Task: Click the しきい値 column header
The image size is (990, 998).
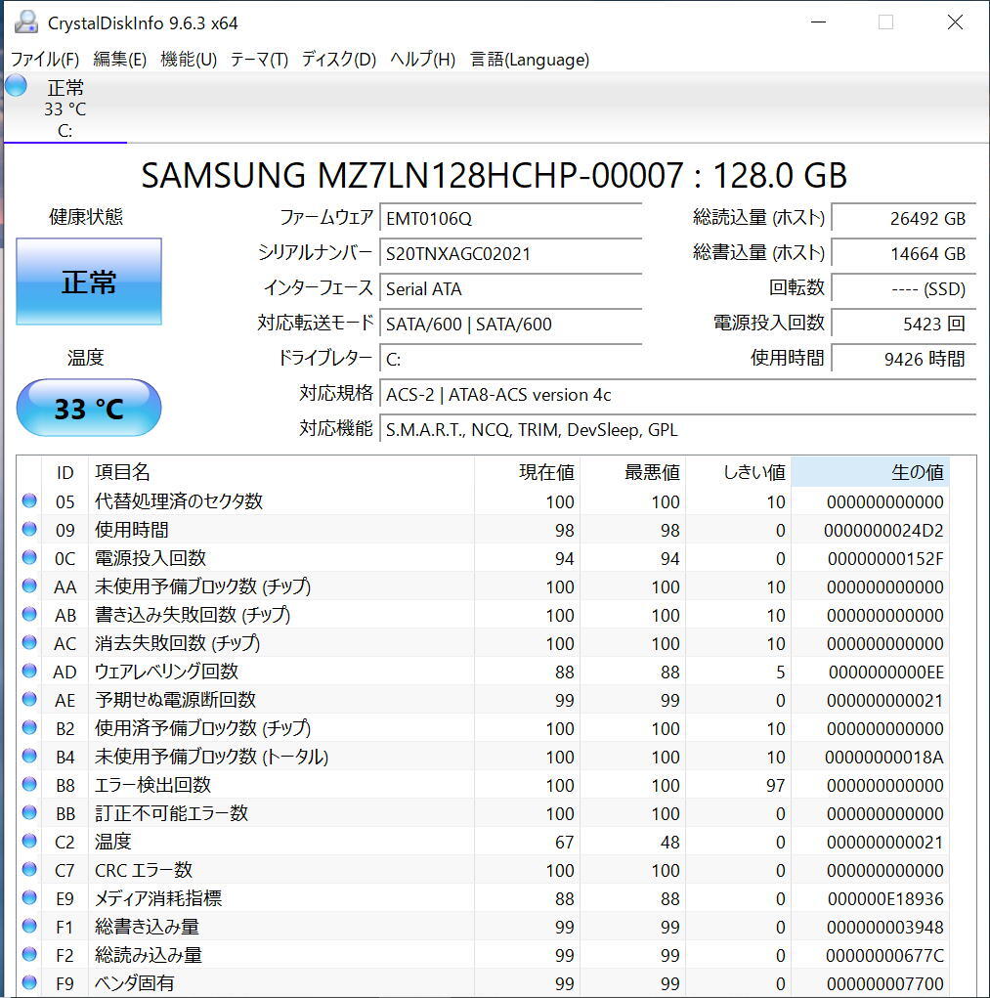Action: [738, 472]
